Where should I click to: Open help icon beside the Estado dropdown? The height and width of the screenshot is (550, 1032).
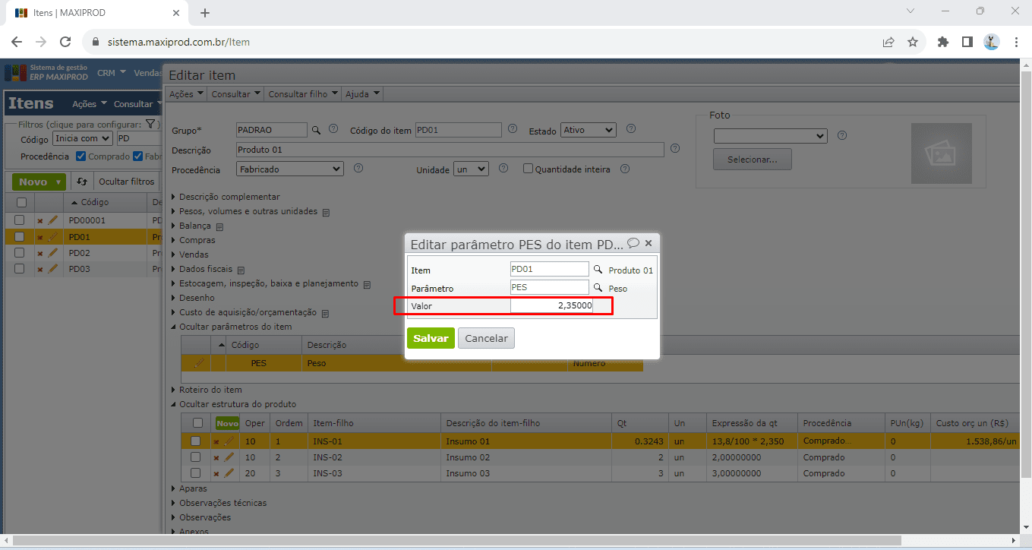point(630,129)
